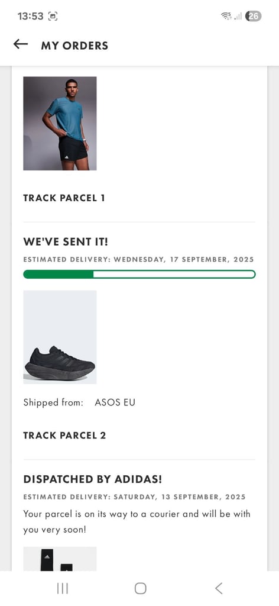Tap estimated delivery Wednesday 17 September text

(138, 259)
